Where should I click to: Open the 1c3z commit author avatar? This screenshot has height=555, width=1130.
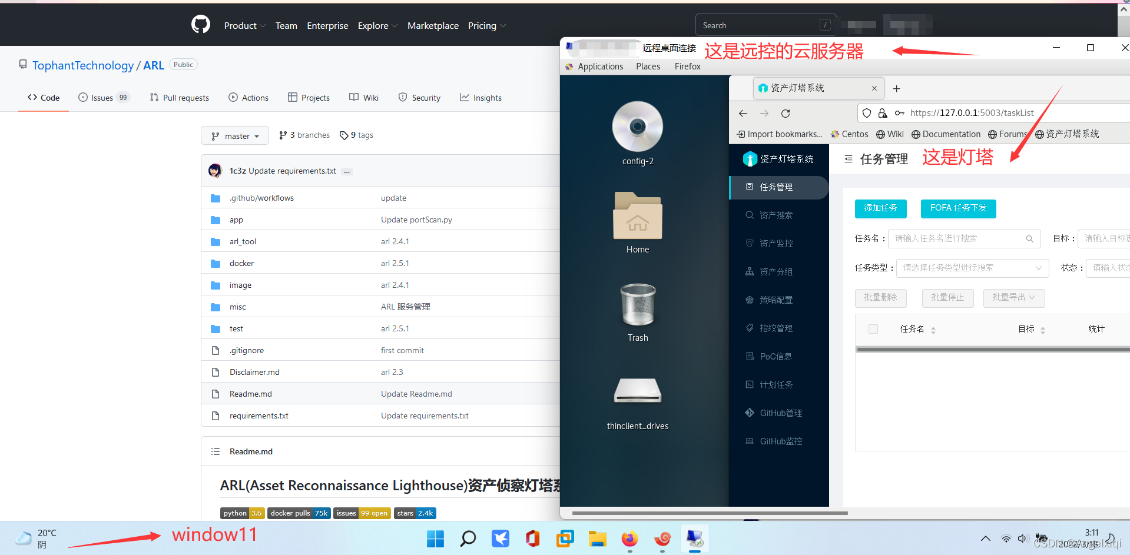[215, 171]
